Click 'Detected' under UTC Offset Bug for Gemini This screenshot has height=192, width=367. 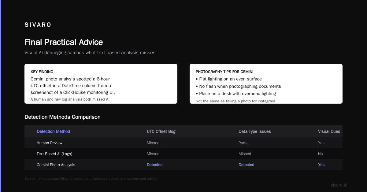(x=155, y=165)
